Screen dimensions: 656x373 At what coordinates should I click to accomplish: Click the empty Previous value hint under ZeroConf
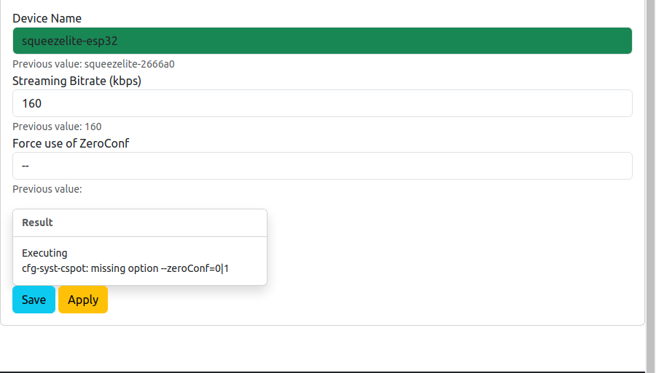47,189
